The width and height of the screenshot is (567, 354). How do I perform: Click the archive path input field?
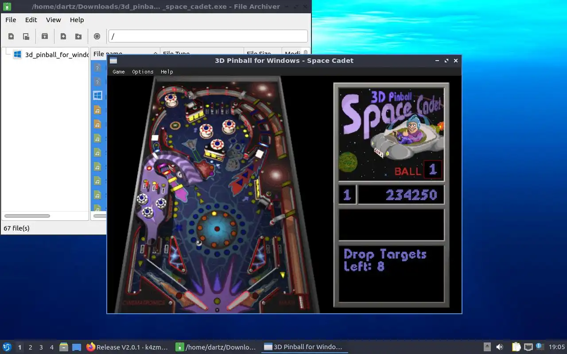coord(208,36)
